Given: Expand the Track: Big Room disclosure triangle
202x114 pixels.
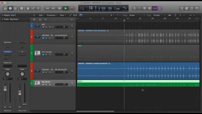Looking at the screenshot, I should click(x=2, y=19).
